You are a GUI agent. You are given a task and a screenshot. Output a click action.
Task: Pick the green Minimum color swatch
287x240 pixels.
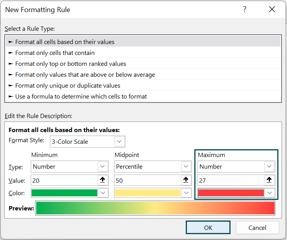point(64,193)
